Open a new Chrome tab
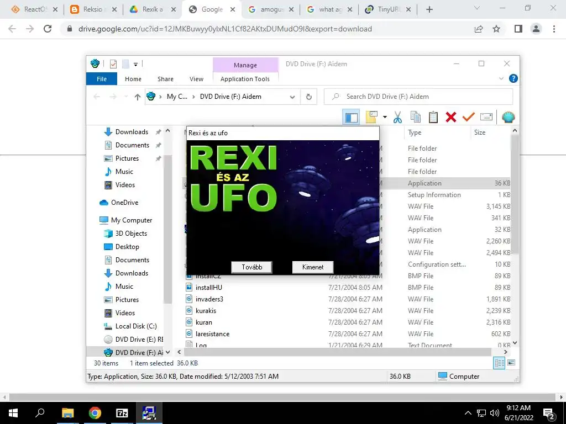The width and height of the screenshot is (566, 424). pos(429,10)
